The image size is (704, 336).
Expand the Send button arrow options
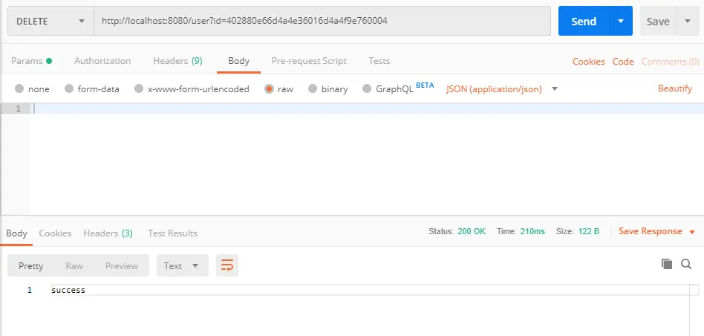pos(621,21)
